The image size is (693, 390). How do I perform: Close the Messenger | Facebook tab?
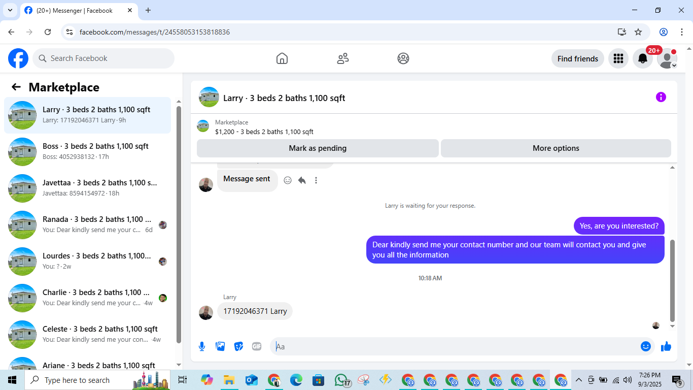[130, 10]
